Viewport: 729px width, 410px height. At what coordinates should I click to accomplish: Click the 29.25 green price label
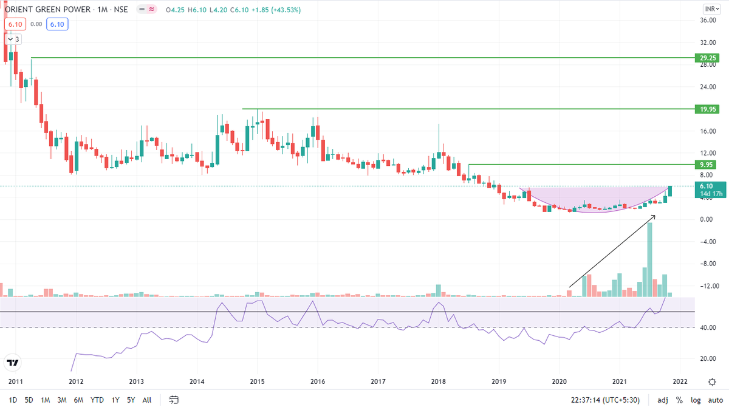coord(706,58)
